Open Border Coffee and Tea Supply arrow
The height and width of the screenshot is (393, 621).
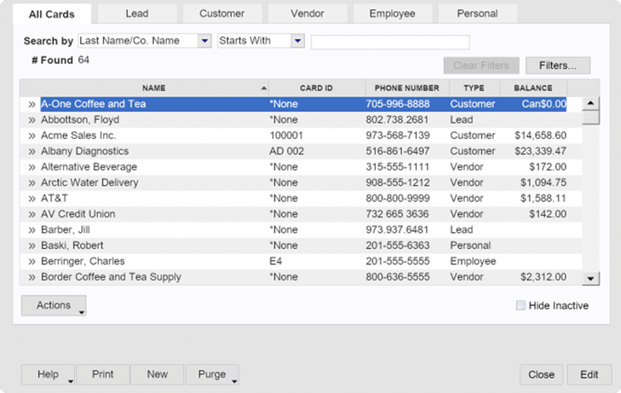coord(32,277)
